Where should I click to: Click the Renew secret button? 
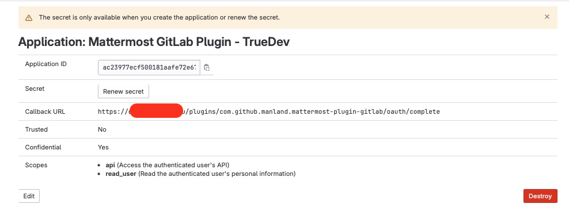(x=123, y=91)
